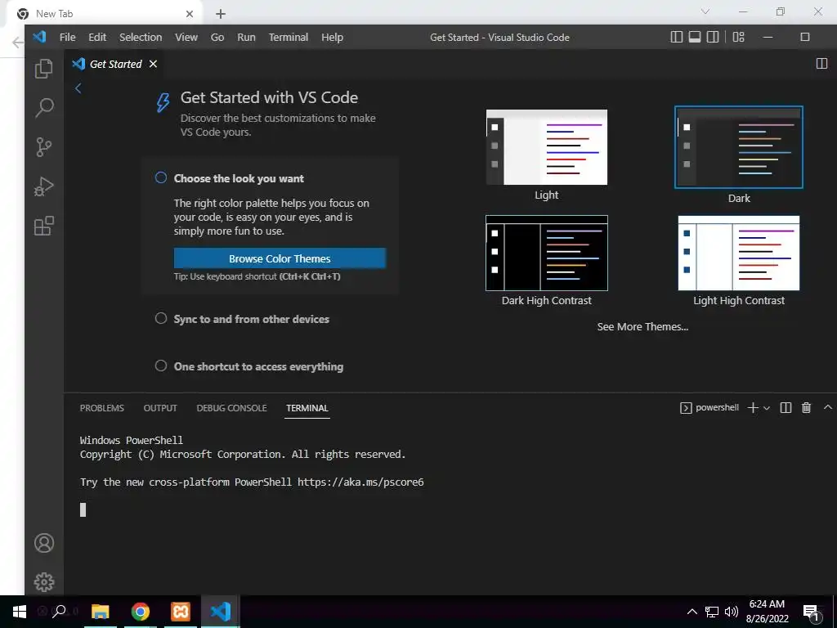This screenshot has height=628, width=837.
Task: Open taskbar search magnifier
Action: click(x=59, y=612)
